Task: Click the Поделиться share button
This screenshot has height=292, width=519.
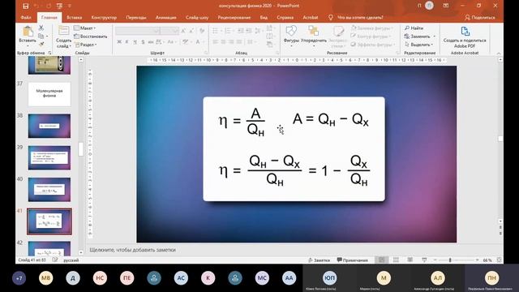Action: [x=480, y=18]
